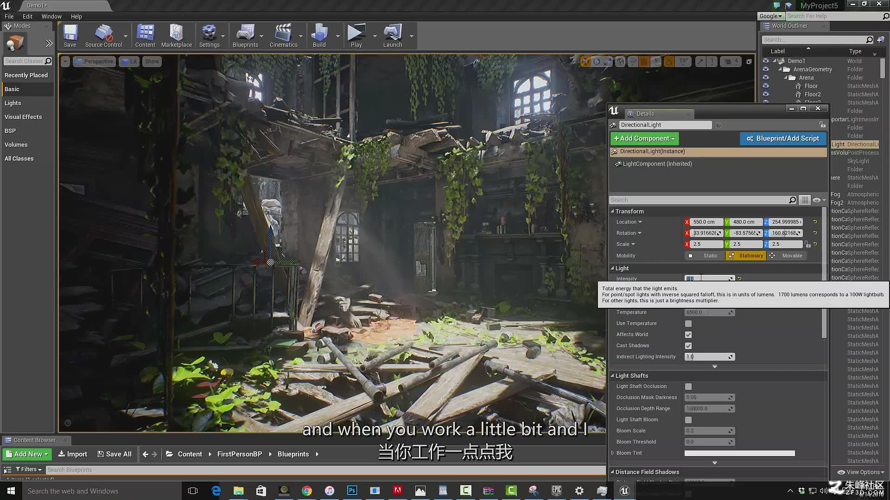Save the current level with the Save icon
The width and height of the screenshot is (890, 500).
(70, 36)
